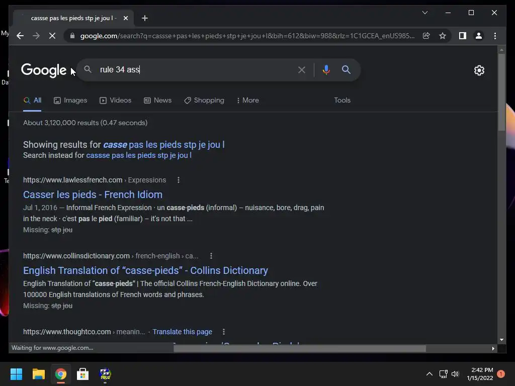Open the tab search chevron in title bar
This screenshot has width=515, height=386.
(424, 13)
